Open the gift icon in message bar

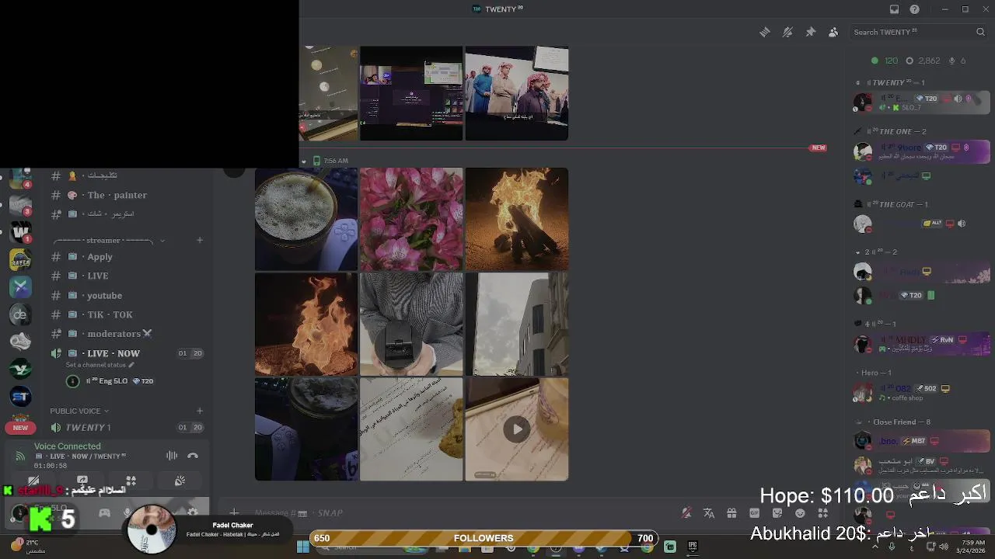click(731, 513)
